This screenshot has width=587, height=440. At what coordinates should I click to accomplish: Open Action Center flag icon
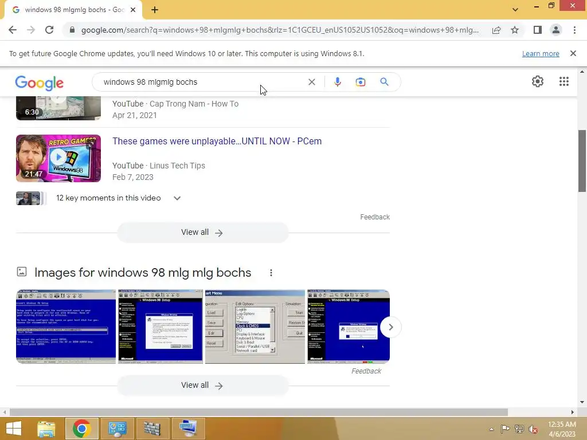click(x=505, y=429)
